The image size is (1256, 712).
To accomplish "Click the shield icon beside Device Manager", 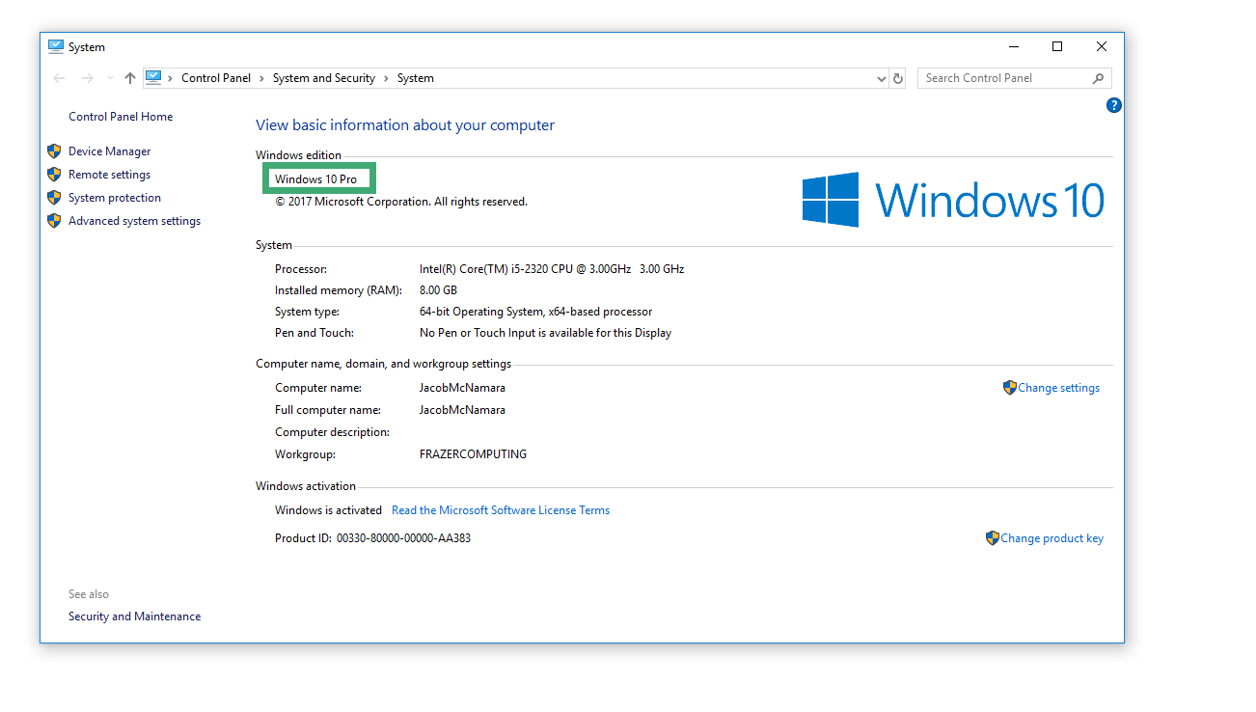I will pyautogui.click(x=54, y=151).
